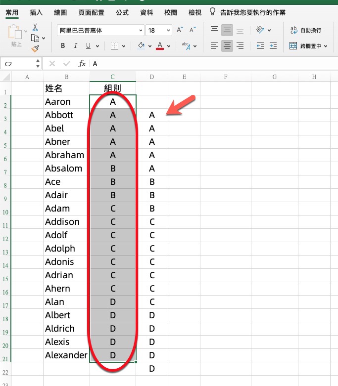Screen dimensions: 338x386
Task: Select the 組別 header cell
Action: pyautogui.click(x=113, y=88)
